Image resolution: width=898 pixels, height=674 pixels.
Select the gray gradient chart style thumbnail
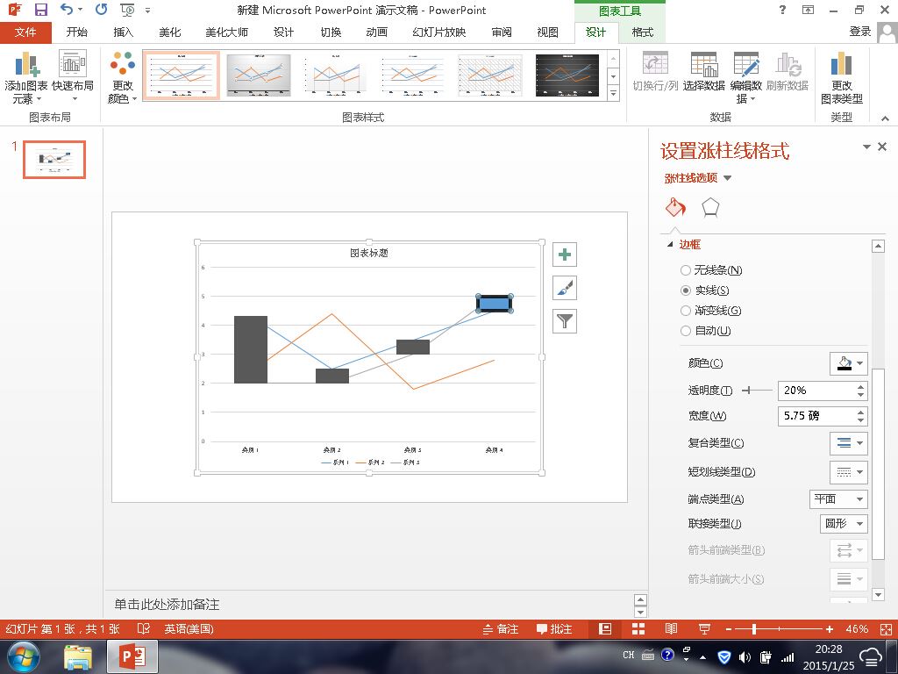259,75
